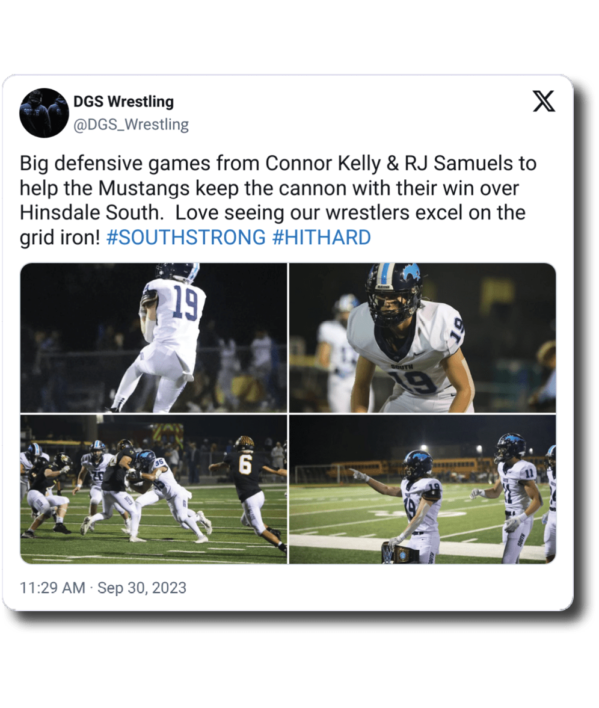Open the #SOUTHSTRONG hashtag
Viewport: 599px width, 708px height.
tap(186, 238)
